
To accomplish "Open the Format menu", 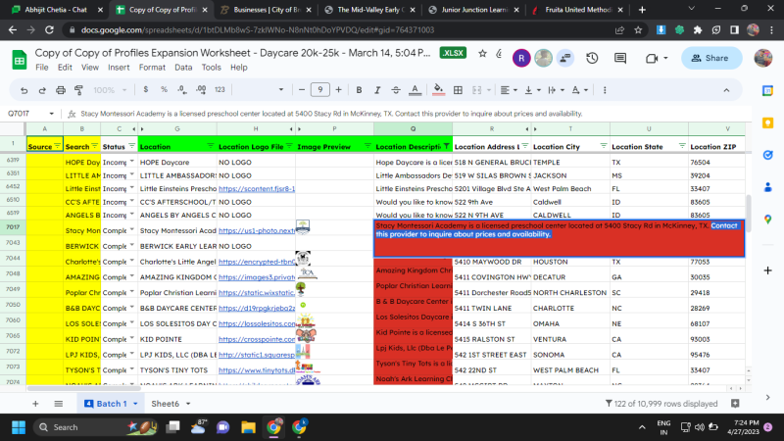I will (x=152, y=67).
